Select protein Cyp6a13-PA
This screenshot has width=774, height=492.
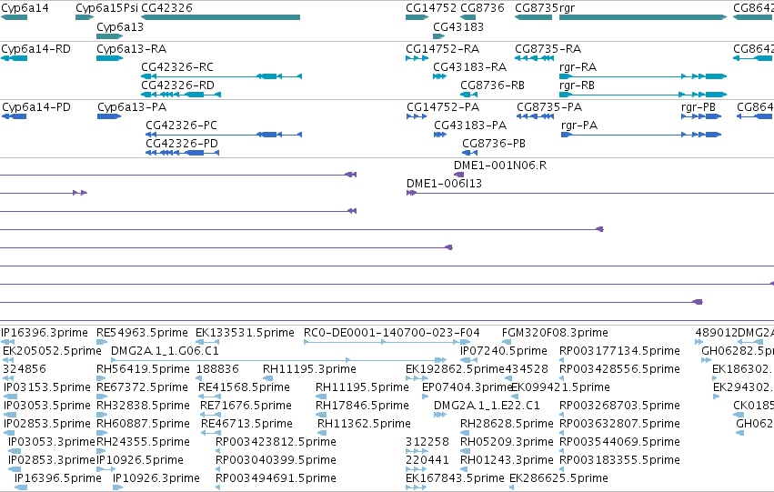(109, 116)
